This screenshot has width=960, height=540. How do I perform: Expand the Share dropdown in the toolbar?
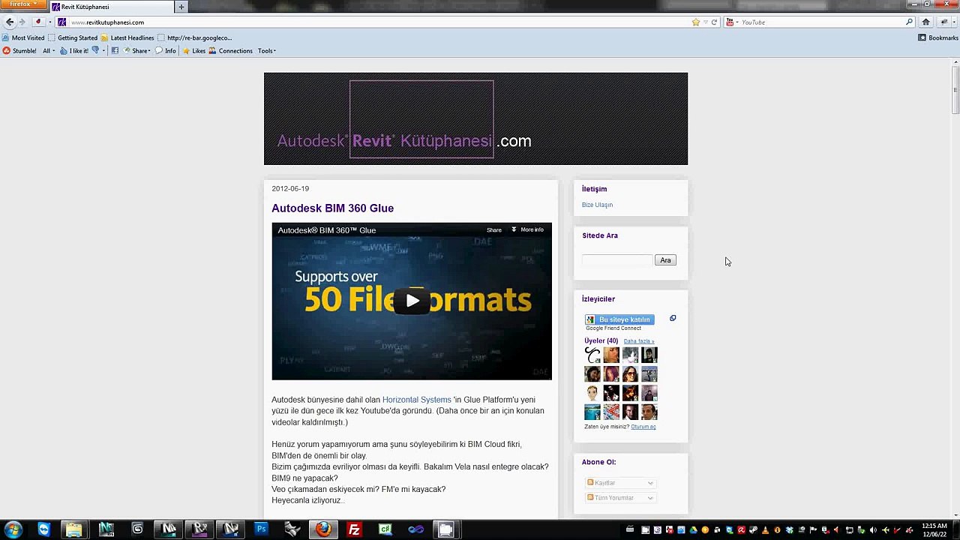pyautogui.click(x=137, y=51)
